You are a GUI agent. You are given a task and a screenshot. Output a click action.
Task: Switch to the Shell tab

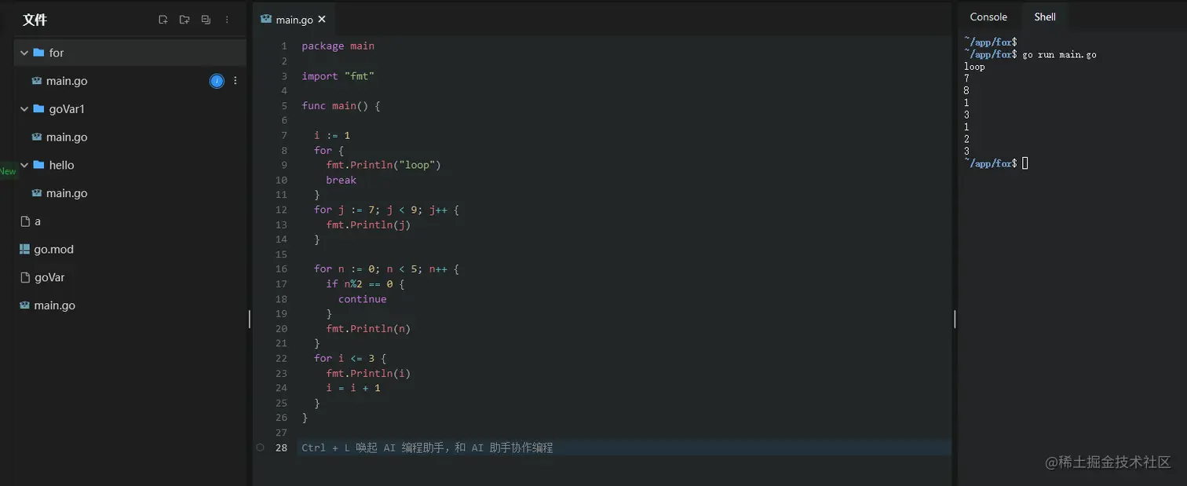coord(1045,16)
